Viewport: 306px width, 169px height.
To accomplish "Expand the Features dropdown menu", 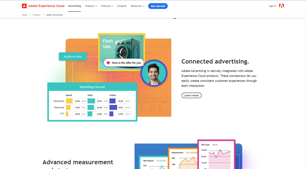I will coord(107,6).
